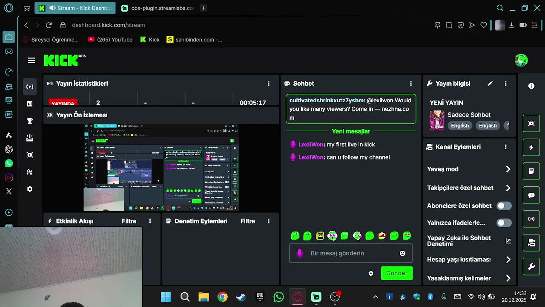Open Yayın İstatistikleri three-dot menu
Viewport: 545px width, 307px height.
pyautogui.click(x=269, y=84)
